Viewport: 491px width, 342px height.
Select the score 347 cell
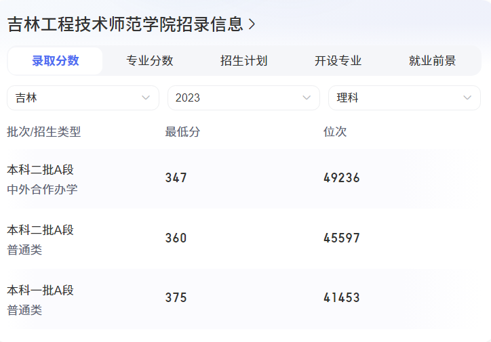coord(176,178)
